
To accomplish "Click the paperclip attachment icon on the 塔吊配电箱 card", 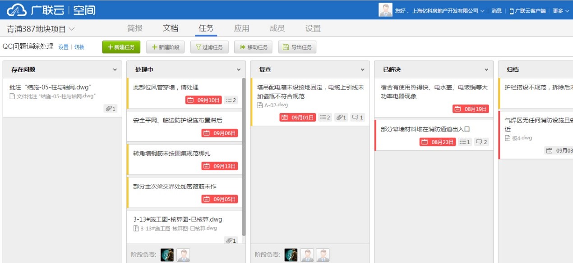I will click(x=339, y=117).
